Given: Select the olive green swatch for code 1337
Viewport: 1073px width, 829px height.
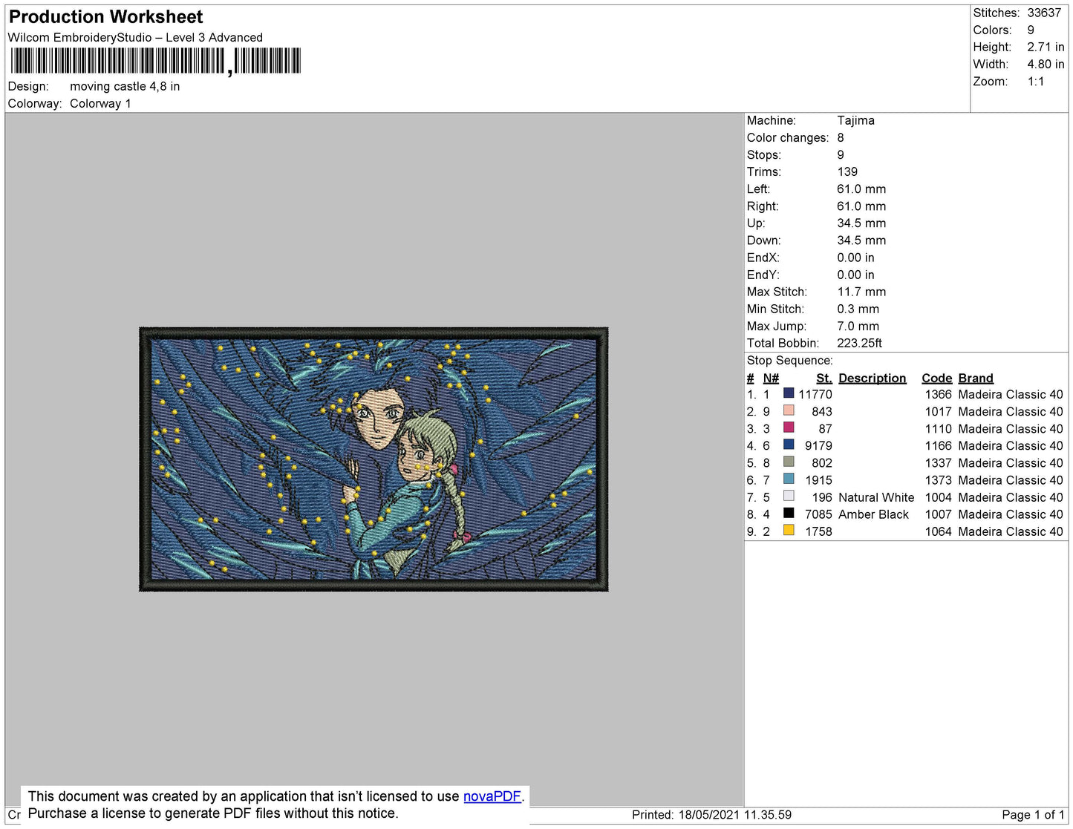Looking at the screenshot, I should tap(789, 462).
